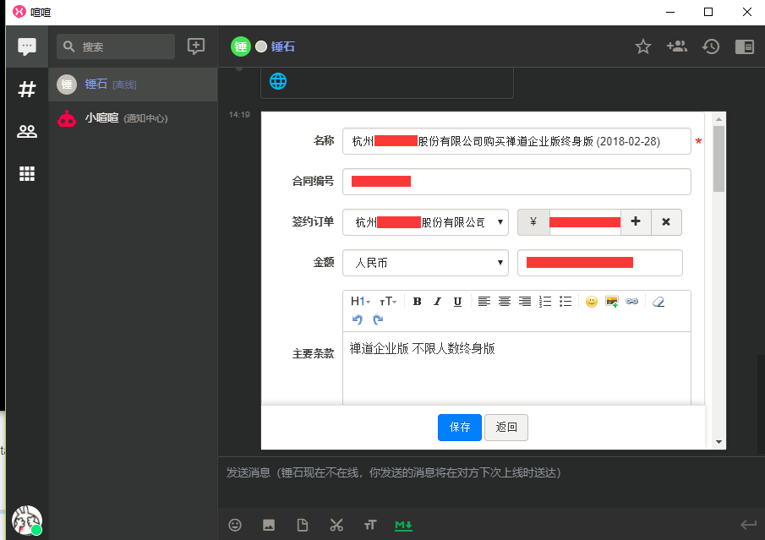The width and height of the screenshot is (765, 540).
Task: Click the order amount ¥ field
Action: pyautogui.click(x=585, y=222)
